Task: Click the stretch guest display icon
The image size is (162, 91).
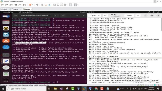Action: point(75,5)
